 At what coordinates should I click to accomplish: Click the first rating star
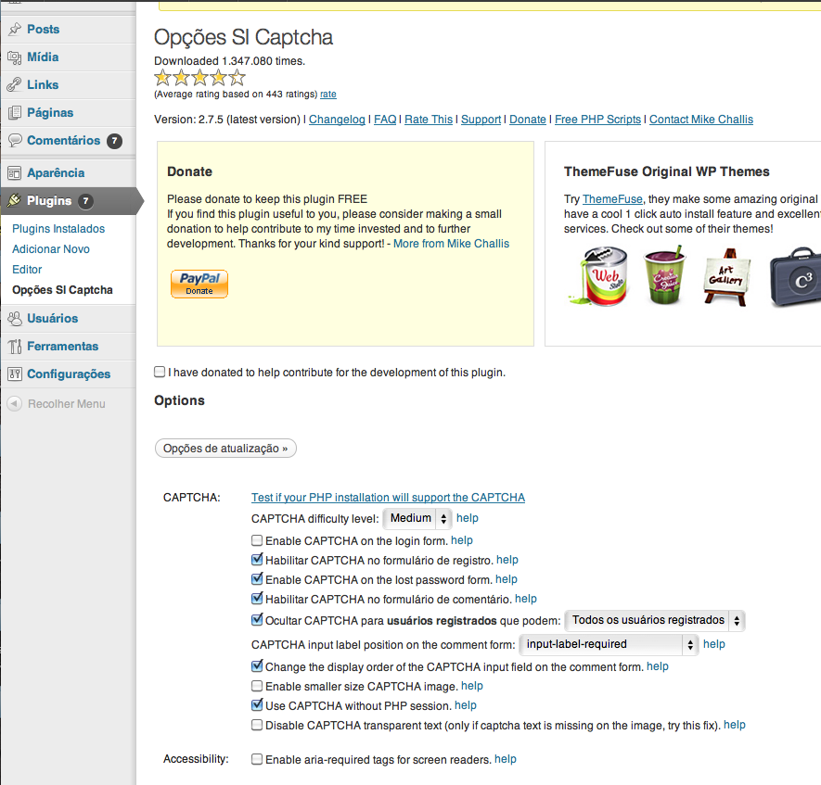pyautogui.click(x=163, y=78)
